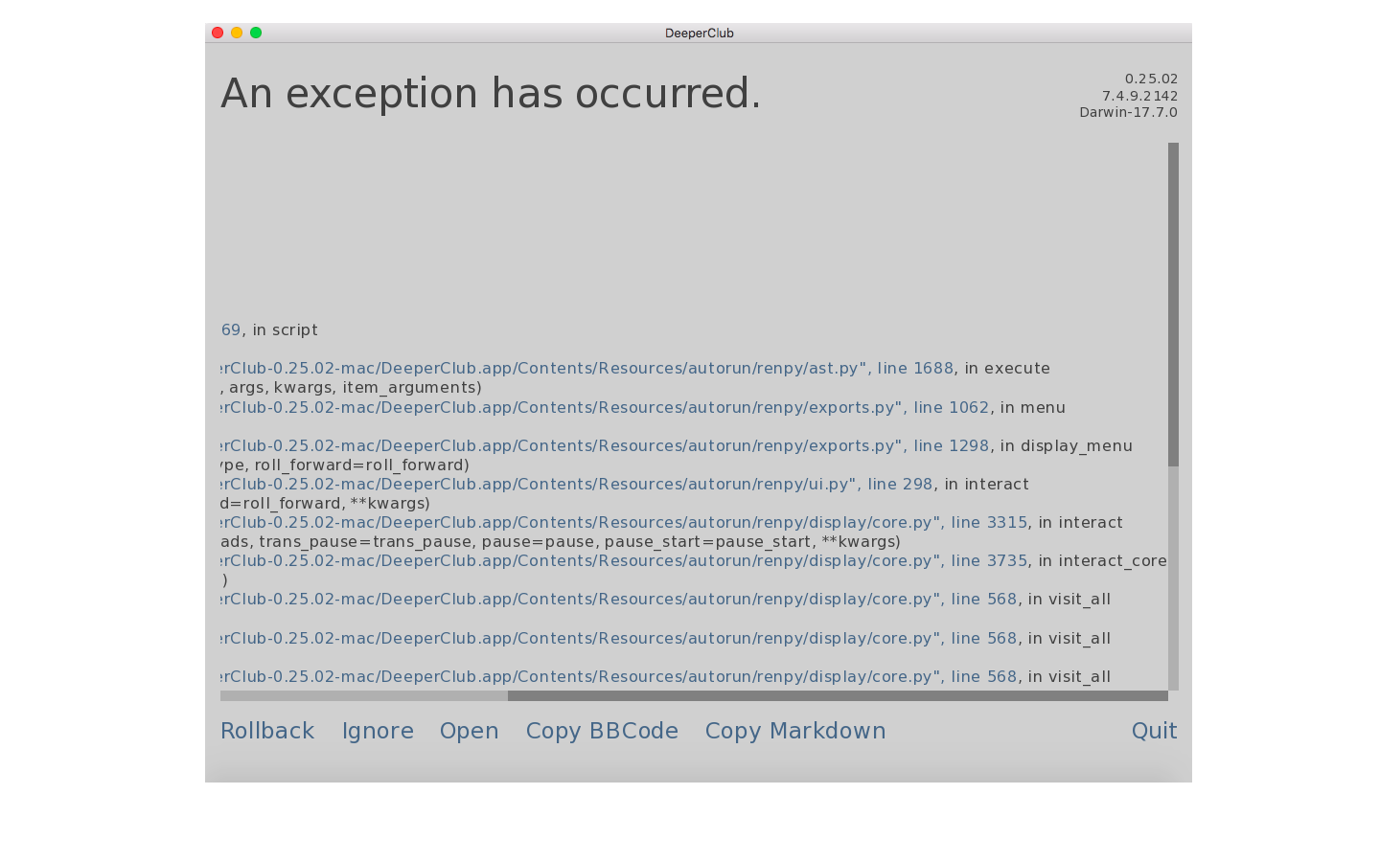This screenshot has height=862, width=1380.
Task: Quit the application via Quit
Action: pos(1154,731)
